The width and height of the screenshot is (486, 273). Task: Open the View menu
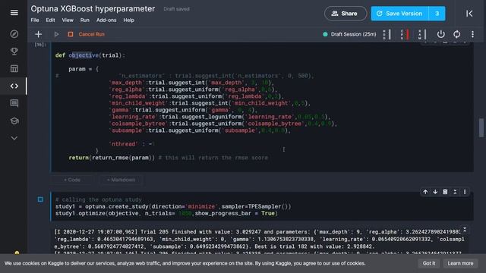point(68,20)
